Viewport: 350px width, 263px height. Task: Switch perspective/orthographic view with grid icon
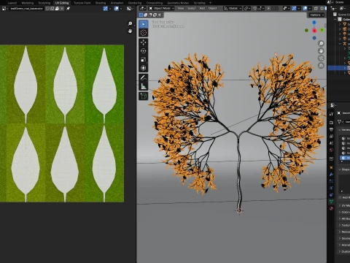[x=321, y=65]
